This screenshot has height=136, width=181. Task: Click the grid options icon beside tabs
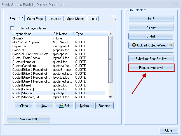pos(113,18)
